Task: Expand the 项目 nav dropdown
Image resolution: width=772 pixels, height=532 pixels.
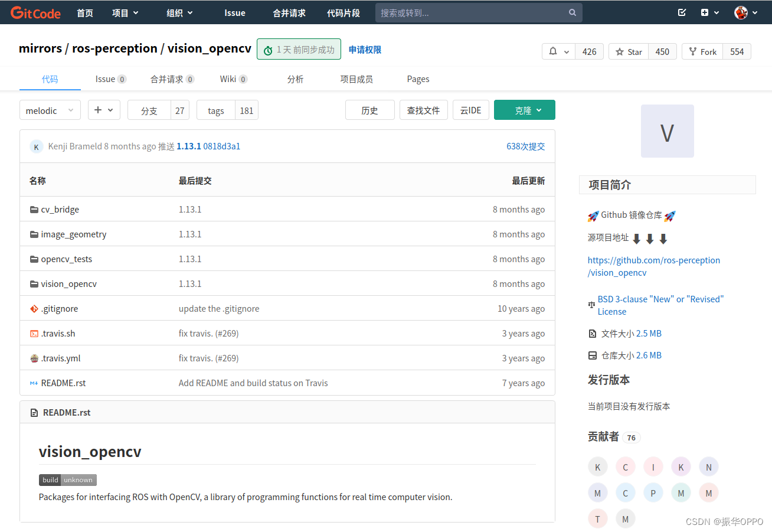Action: tap(125, 12)
